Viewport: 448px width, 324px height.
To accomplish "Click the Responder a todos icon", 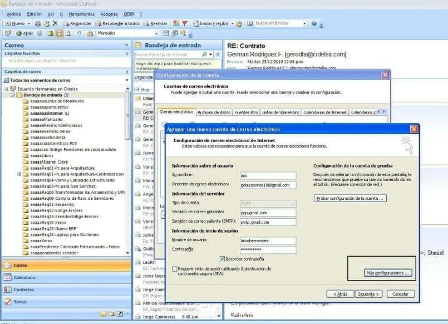I will pos(98,23).
